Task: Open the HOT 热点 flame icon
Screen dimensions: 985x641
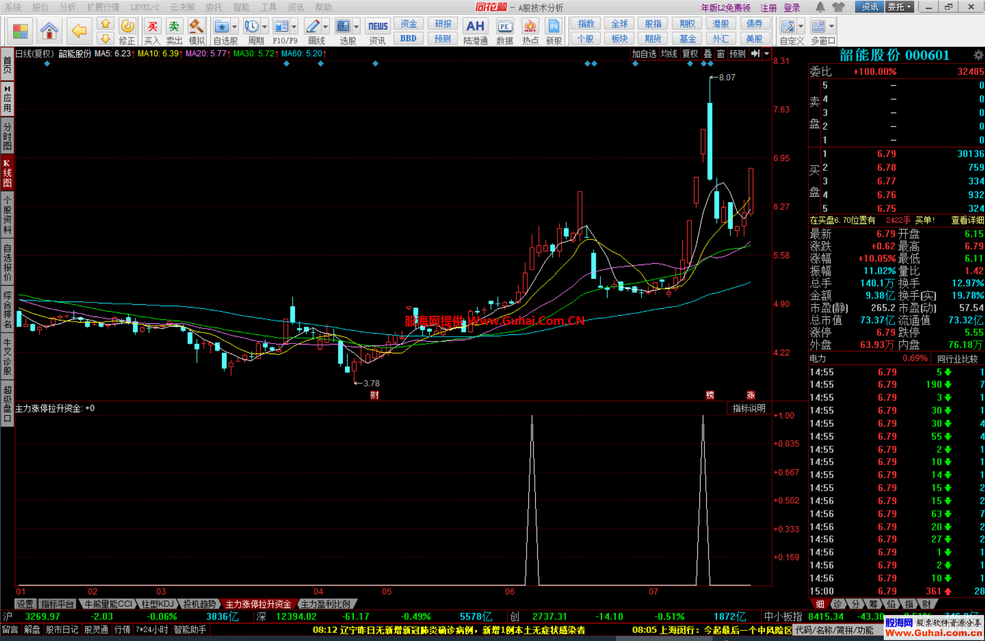Action: [x=530, y=31]
